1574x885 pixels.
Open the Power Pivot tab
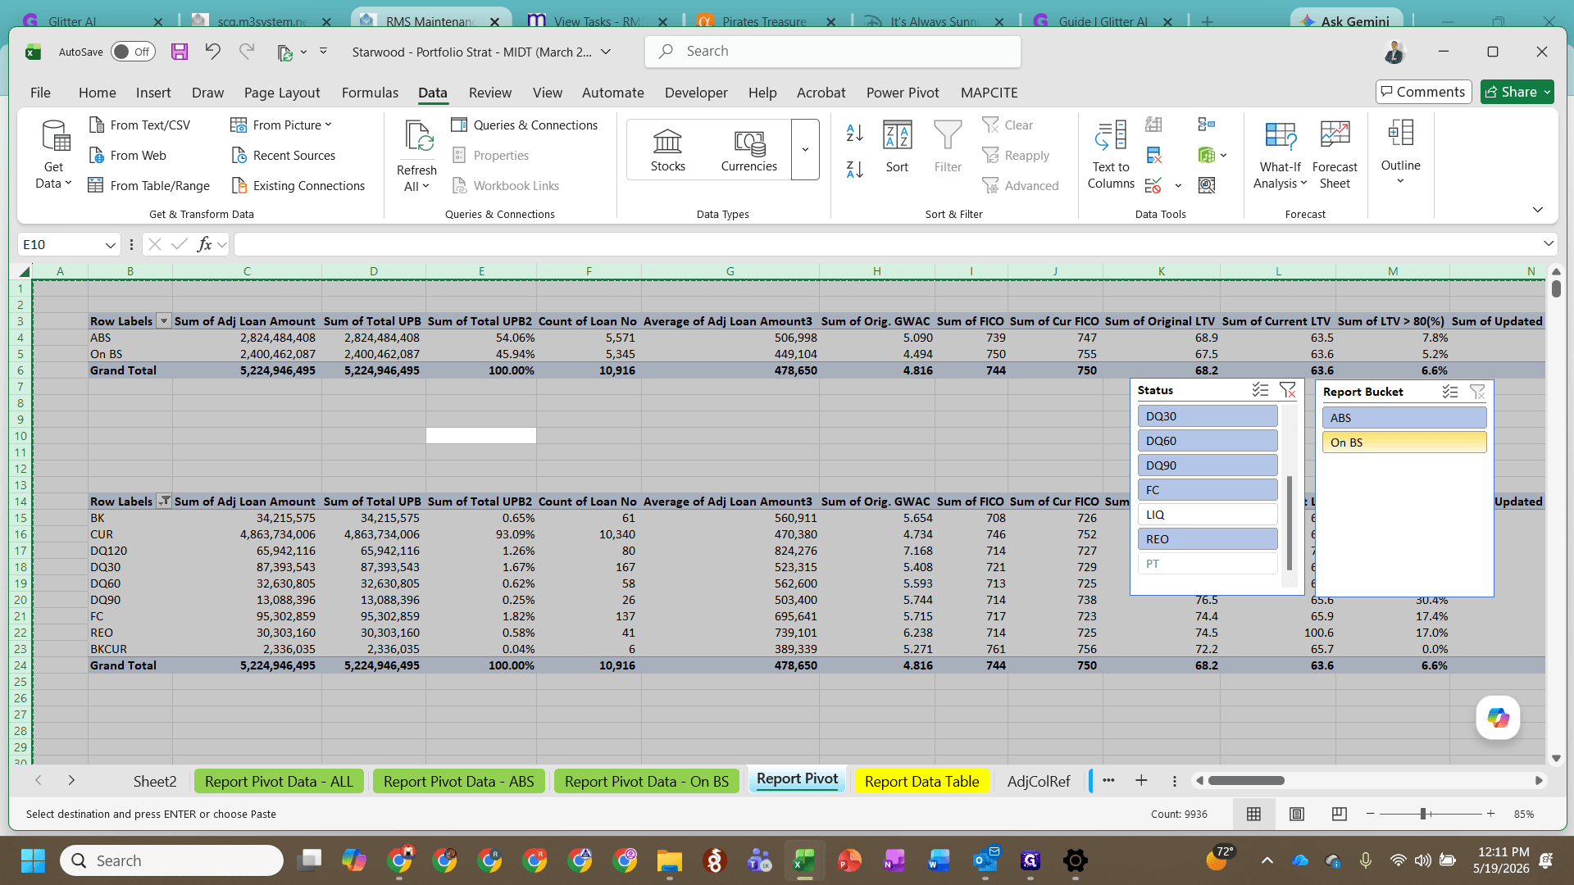click(903, 93)
